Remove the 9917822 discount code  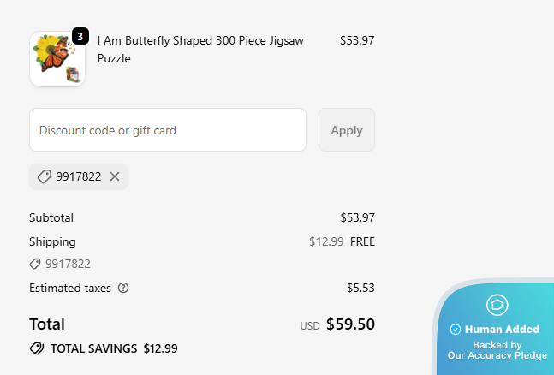tap(115, 176)
